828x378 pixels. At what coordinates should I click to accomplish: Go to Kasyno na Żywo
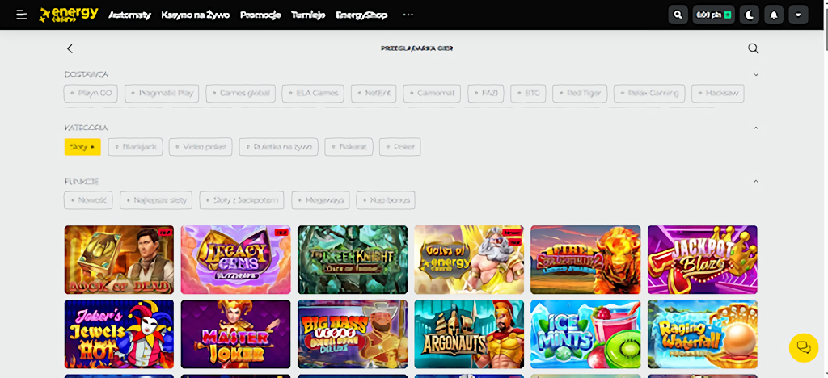(x=196, y=15)
